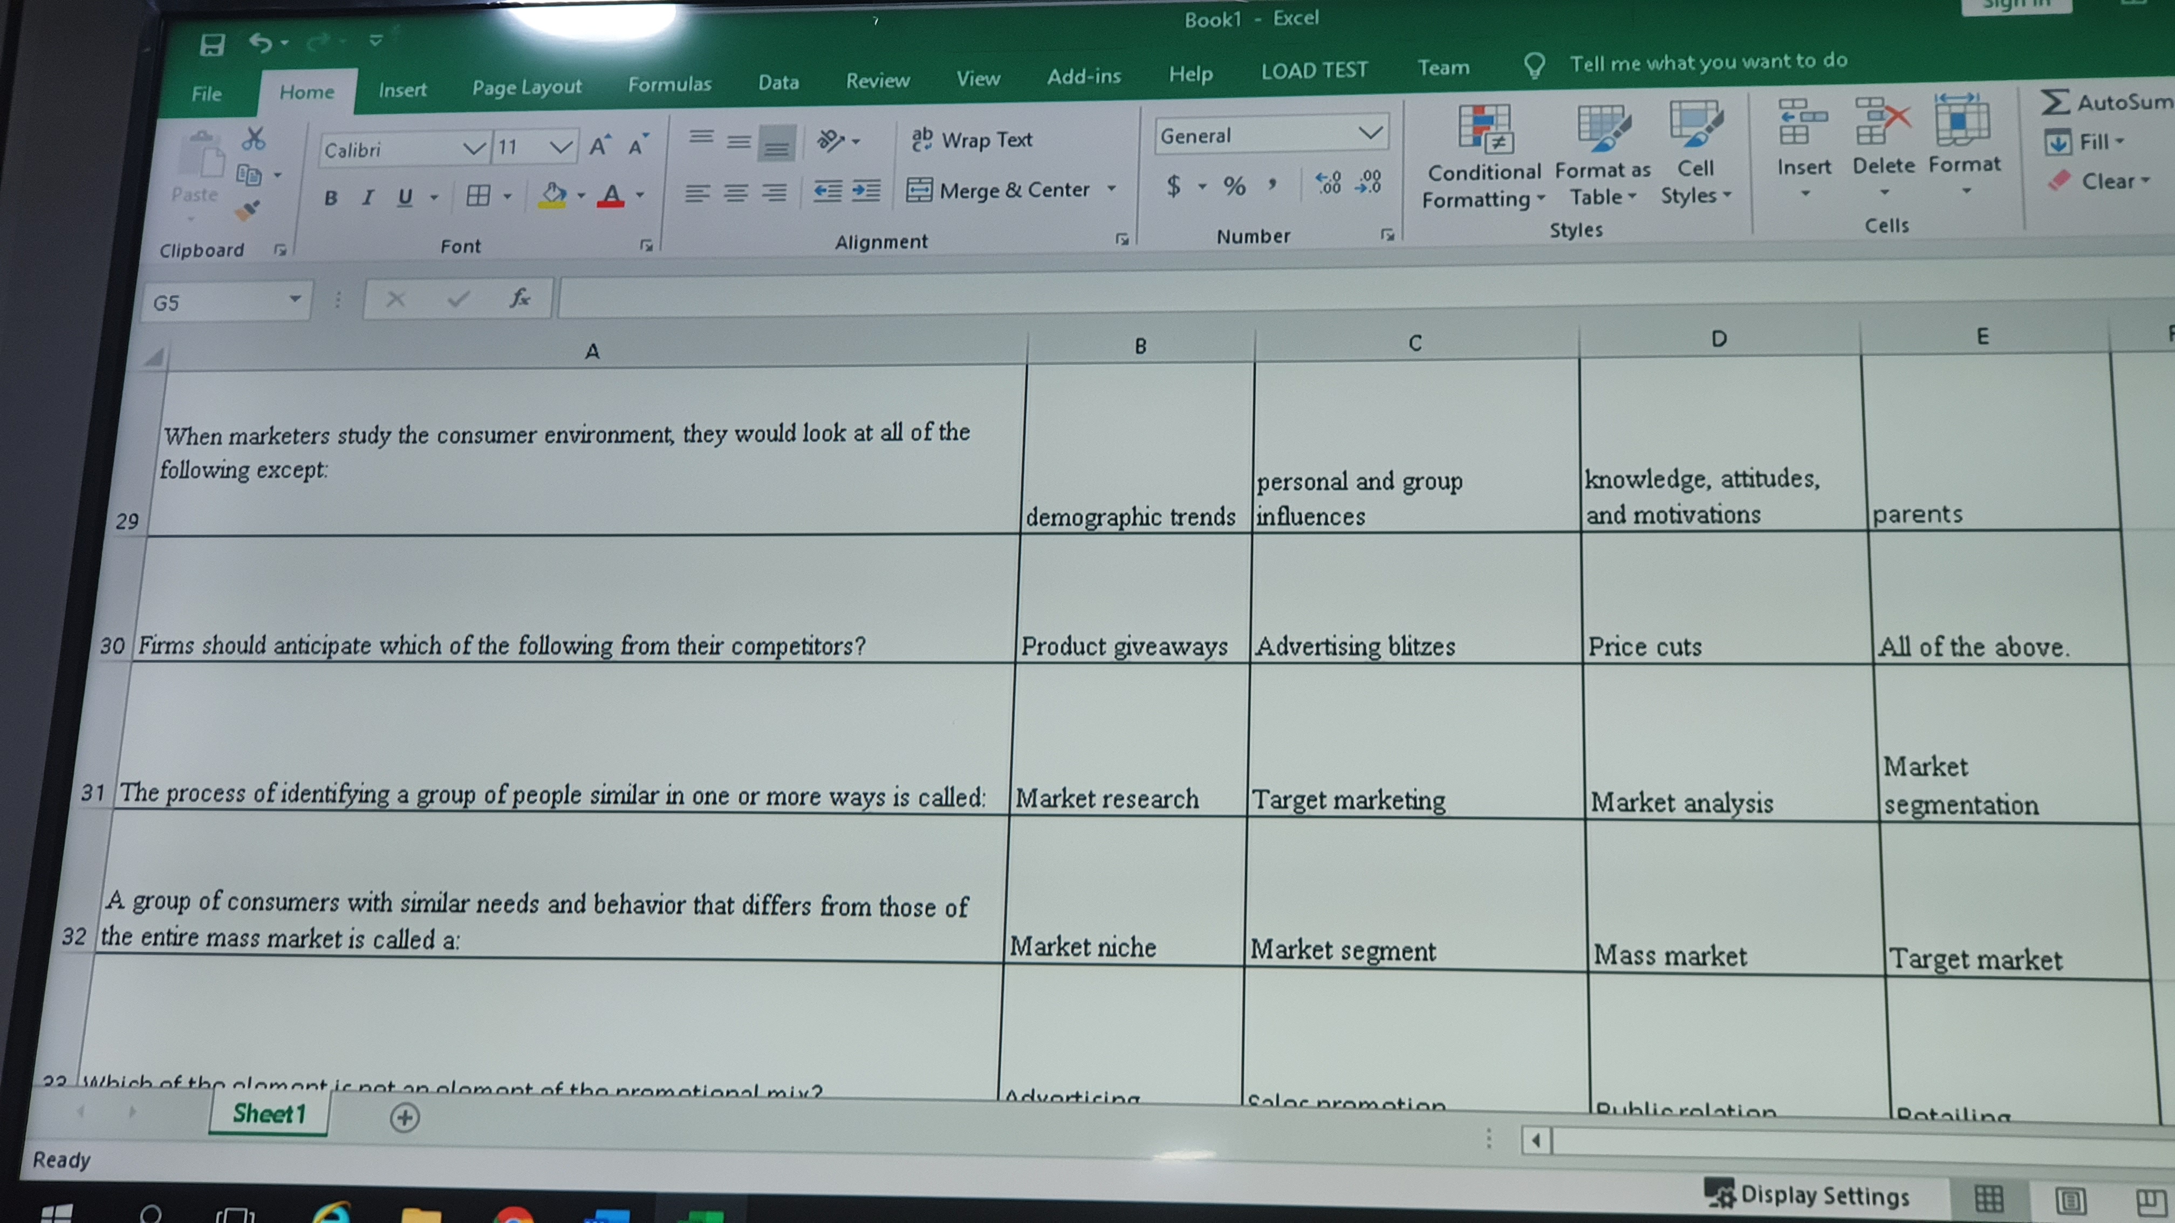Toggle Bold formatting
Image resolution: width=2175 pixels, height=1223 pixels.
coord(331,197)
